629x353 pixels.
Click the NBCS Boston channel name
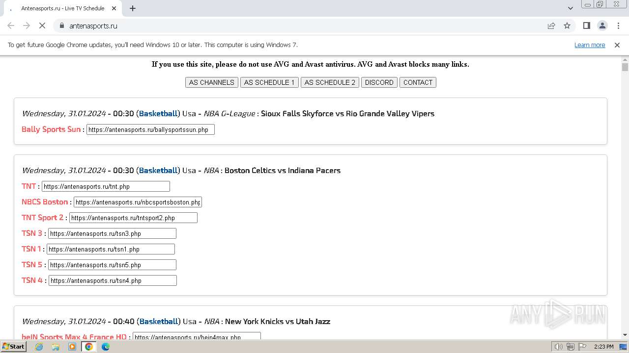pyautogui.click(x=45, y=202)
